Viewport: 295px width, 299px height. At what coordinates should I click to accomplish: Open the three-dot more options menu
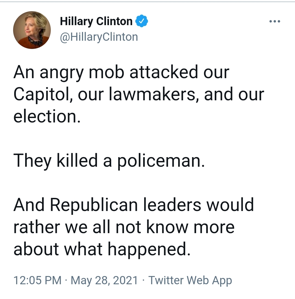275,21
